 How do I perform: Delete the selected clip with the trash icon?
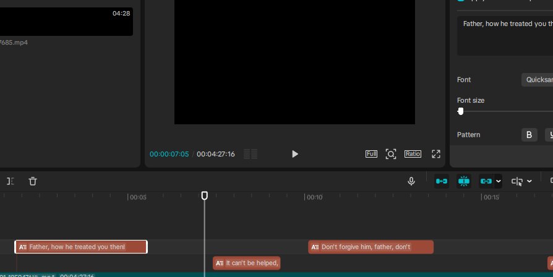click(32, 181)
